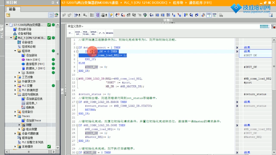Collapse the S7-1200 project root node
Image resolution: width=276 pixels, height=155 pixels.
pos(7,25)
